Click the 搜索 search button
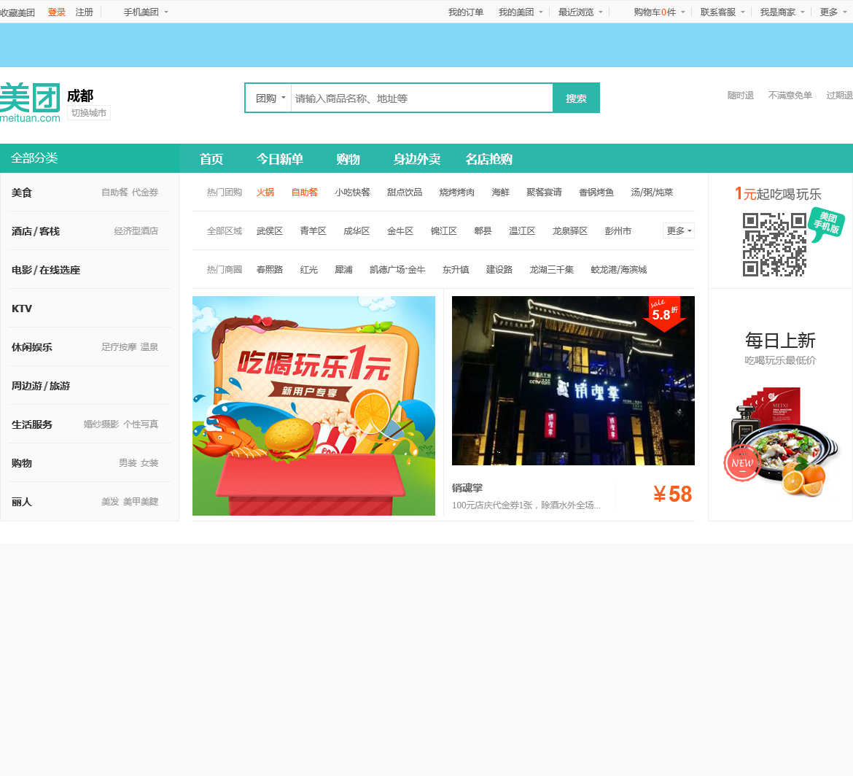Screen dimensions: 853x776 576,98
